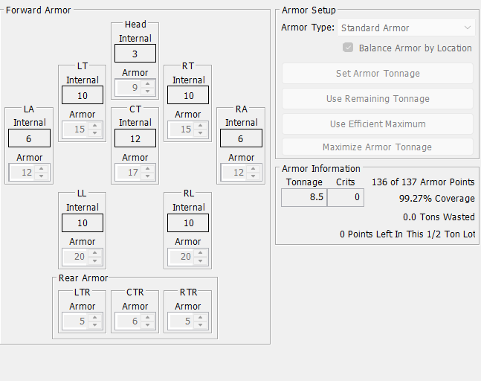Decrease RTR rear armor with down arrow
Image resolution: width=481 pixels, height=381 pixels.
tap(200, 324)
